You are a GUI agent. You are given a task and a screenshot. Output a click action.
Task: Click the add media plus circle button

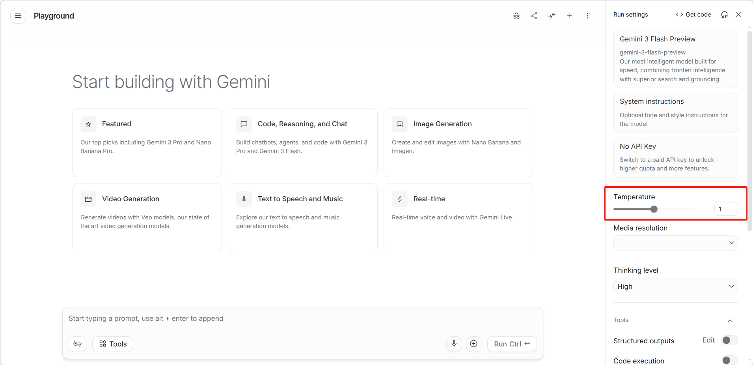474,344
